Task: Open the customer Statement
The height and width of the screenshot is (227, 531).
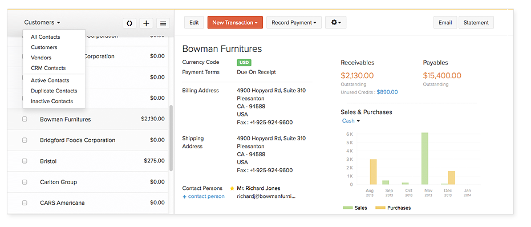Action: (476, 22)
